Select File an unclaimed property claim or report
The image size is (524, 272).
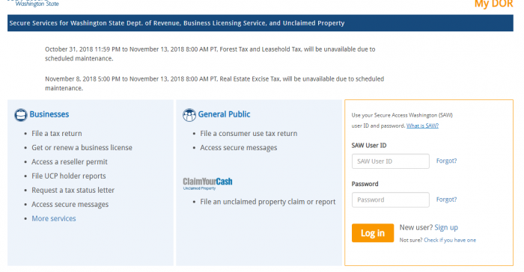click(x=268, y=202)
